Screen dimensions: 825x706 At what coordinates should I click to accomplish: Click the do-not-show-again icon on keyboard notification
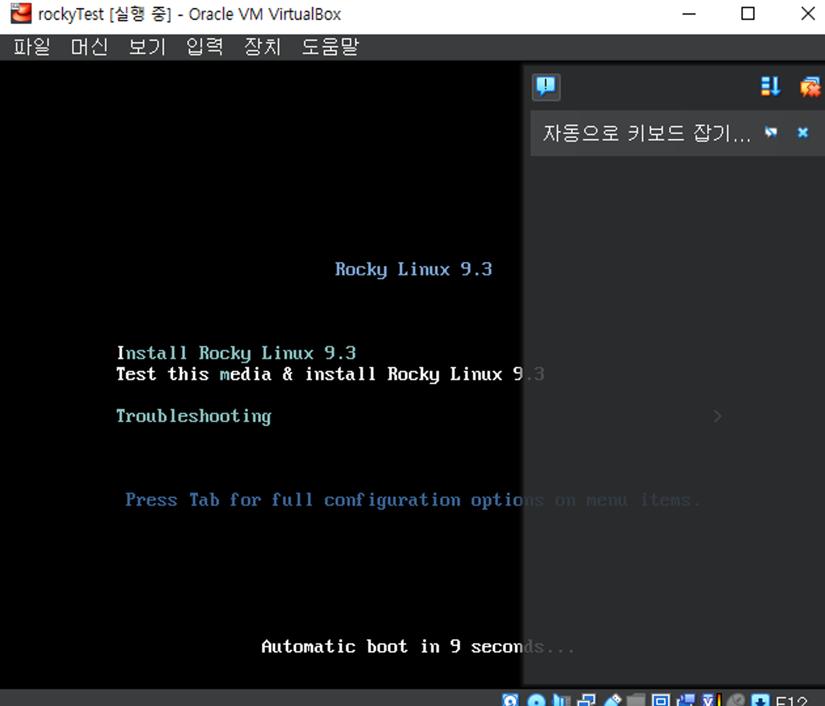pyautogui.click(x=771, y=133)
